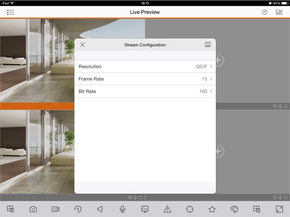Click record circle in top-right window bar
Screen dimensions: 290x217
pyautogui.click(x=286, y=106)
